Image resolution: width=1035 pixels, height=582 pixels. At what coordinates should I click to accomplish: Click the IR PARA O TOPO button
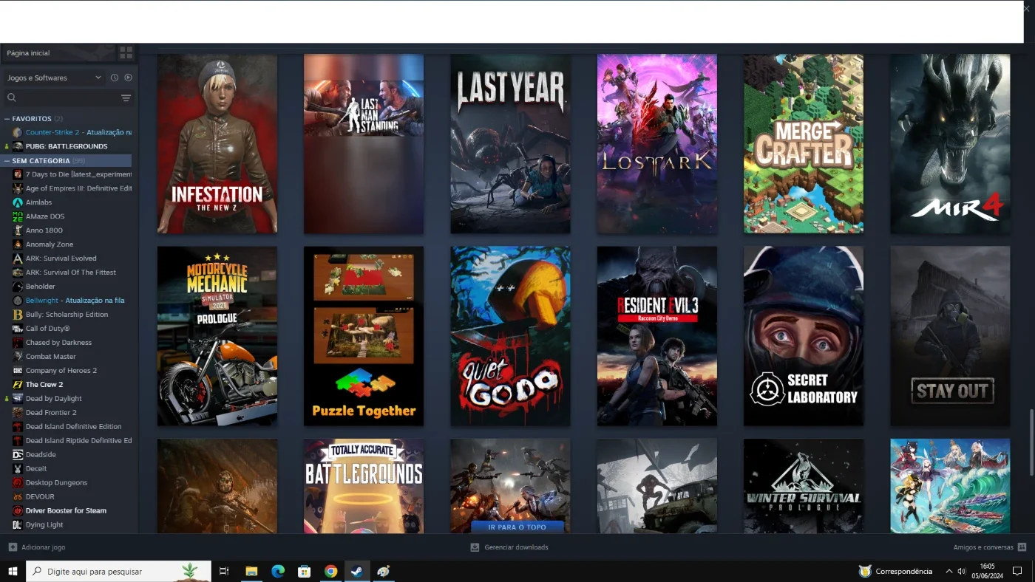(x=517, y=527)
